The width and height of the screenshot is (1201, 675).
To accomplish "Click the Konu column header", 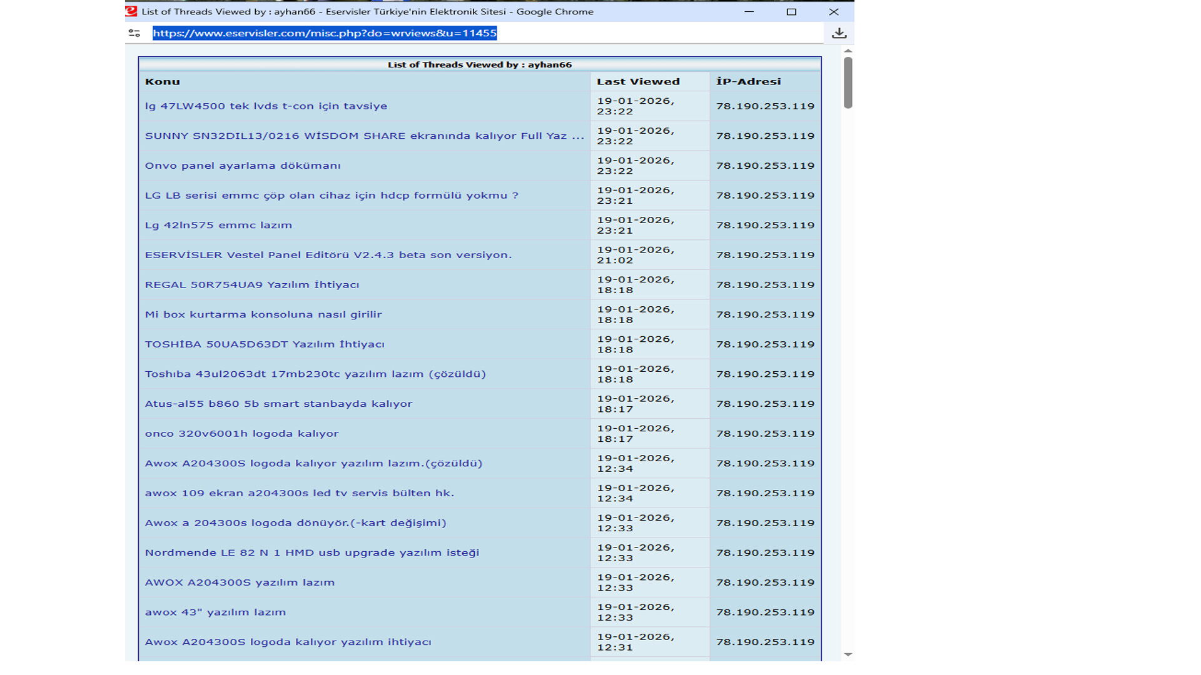I will point(162,82).
